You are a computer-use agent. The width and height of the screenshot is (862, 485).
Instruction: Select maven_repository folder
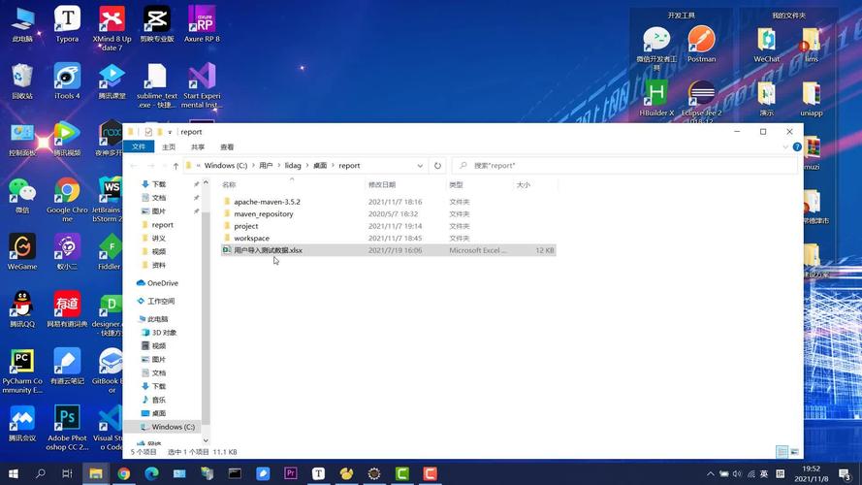click(264, 214)
